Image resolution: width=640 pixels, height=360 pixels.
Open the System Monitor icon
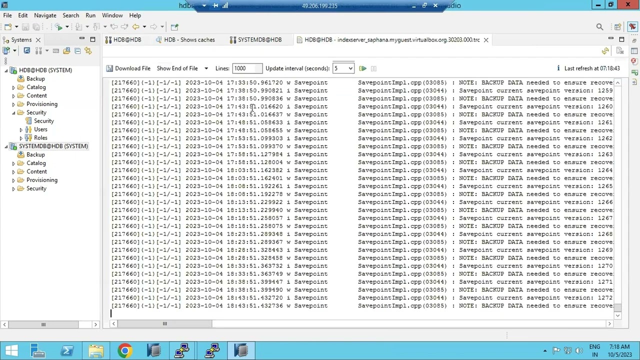coord(27,50)
